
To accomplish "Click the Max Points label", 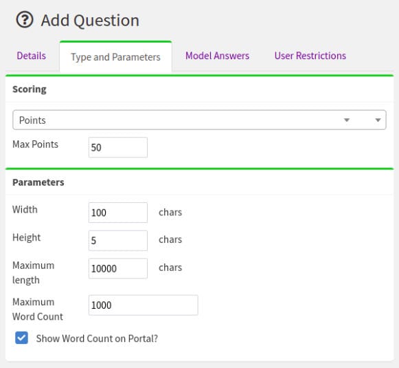I will (x=36, y=144).
